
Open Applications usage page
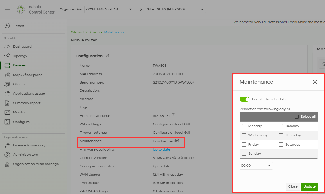click(x=29, y=93)
